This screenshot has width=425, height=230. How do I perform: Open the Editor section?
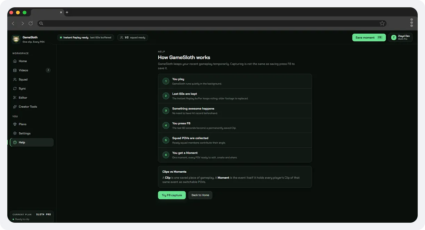point(32,98)
